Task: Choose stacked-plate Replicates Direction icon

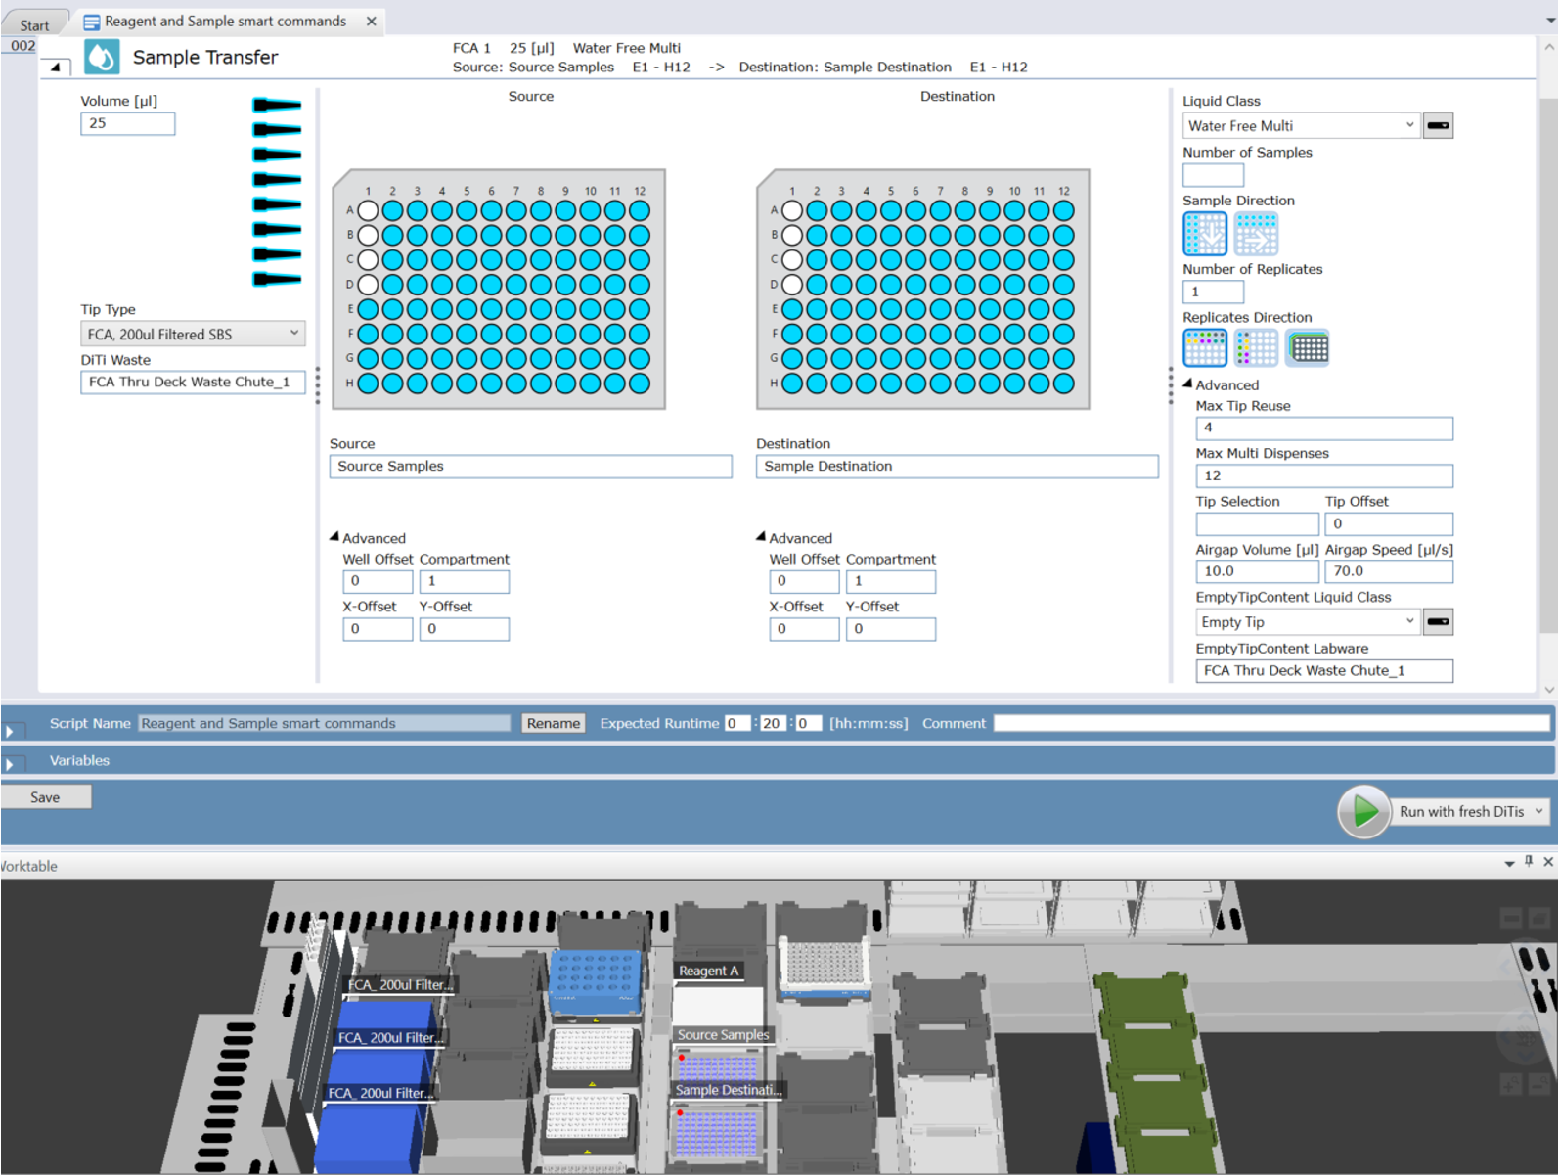Action: 1308,347
